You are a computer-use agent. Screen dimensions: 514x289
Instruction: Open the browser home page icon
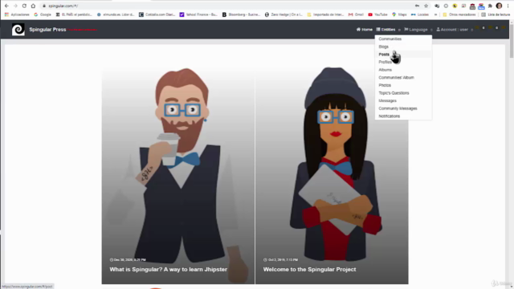tap(33, 6)
